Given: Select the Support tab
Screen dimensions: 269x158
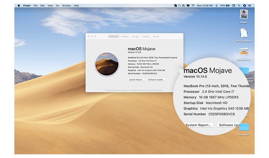Looking at the screenshot, I should (x=146, y=36).
